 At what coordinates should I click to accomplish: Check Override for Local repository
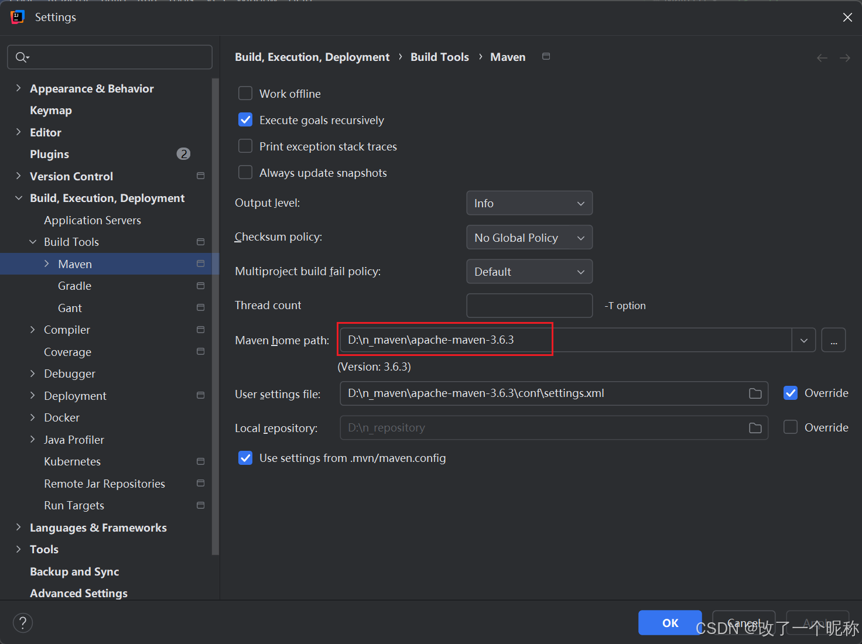791,427
